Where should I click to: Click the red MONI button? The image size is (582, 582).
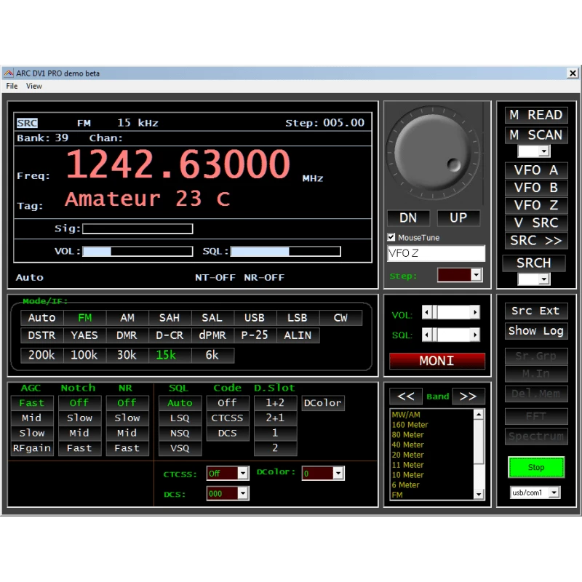(x=437, y=361)
